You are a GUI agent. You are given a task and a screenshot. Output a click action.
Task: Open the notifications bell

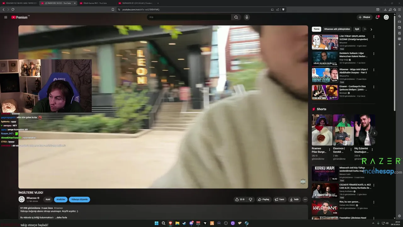point(377,17)
